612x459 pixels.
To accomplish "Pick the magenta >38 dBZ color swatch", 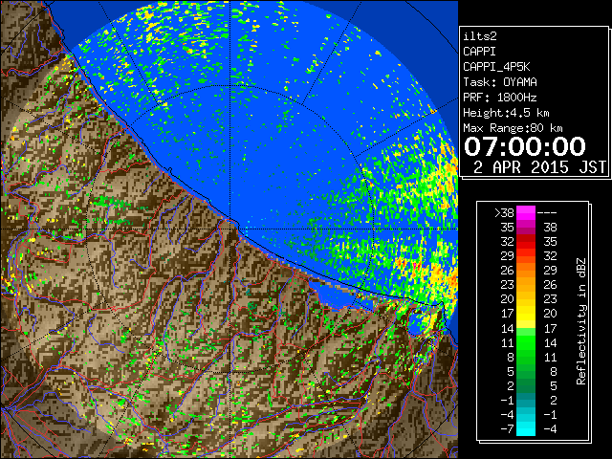I will click(526, 213).
